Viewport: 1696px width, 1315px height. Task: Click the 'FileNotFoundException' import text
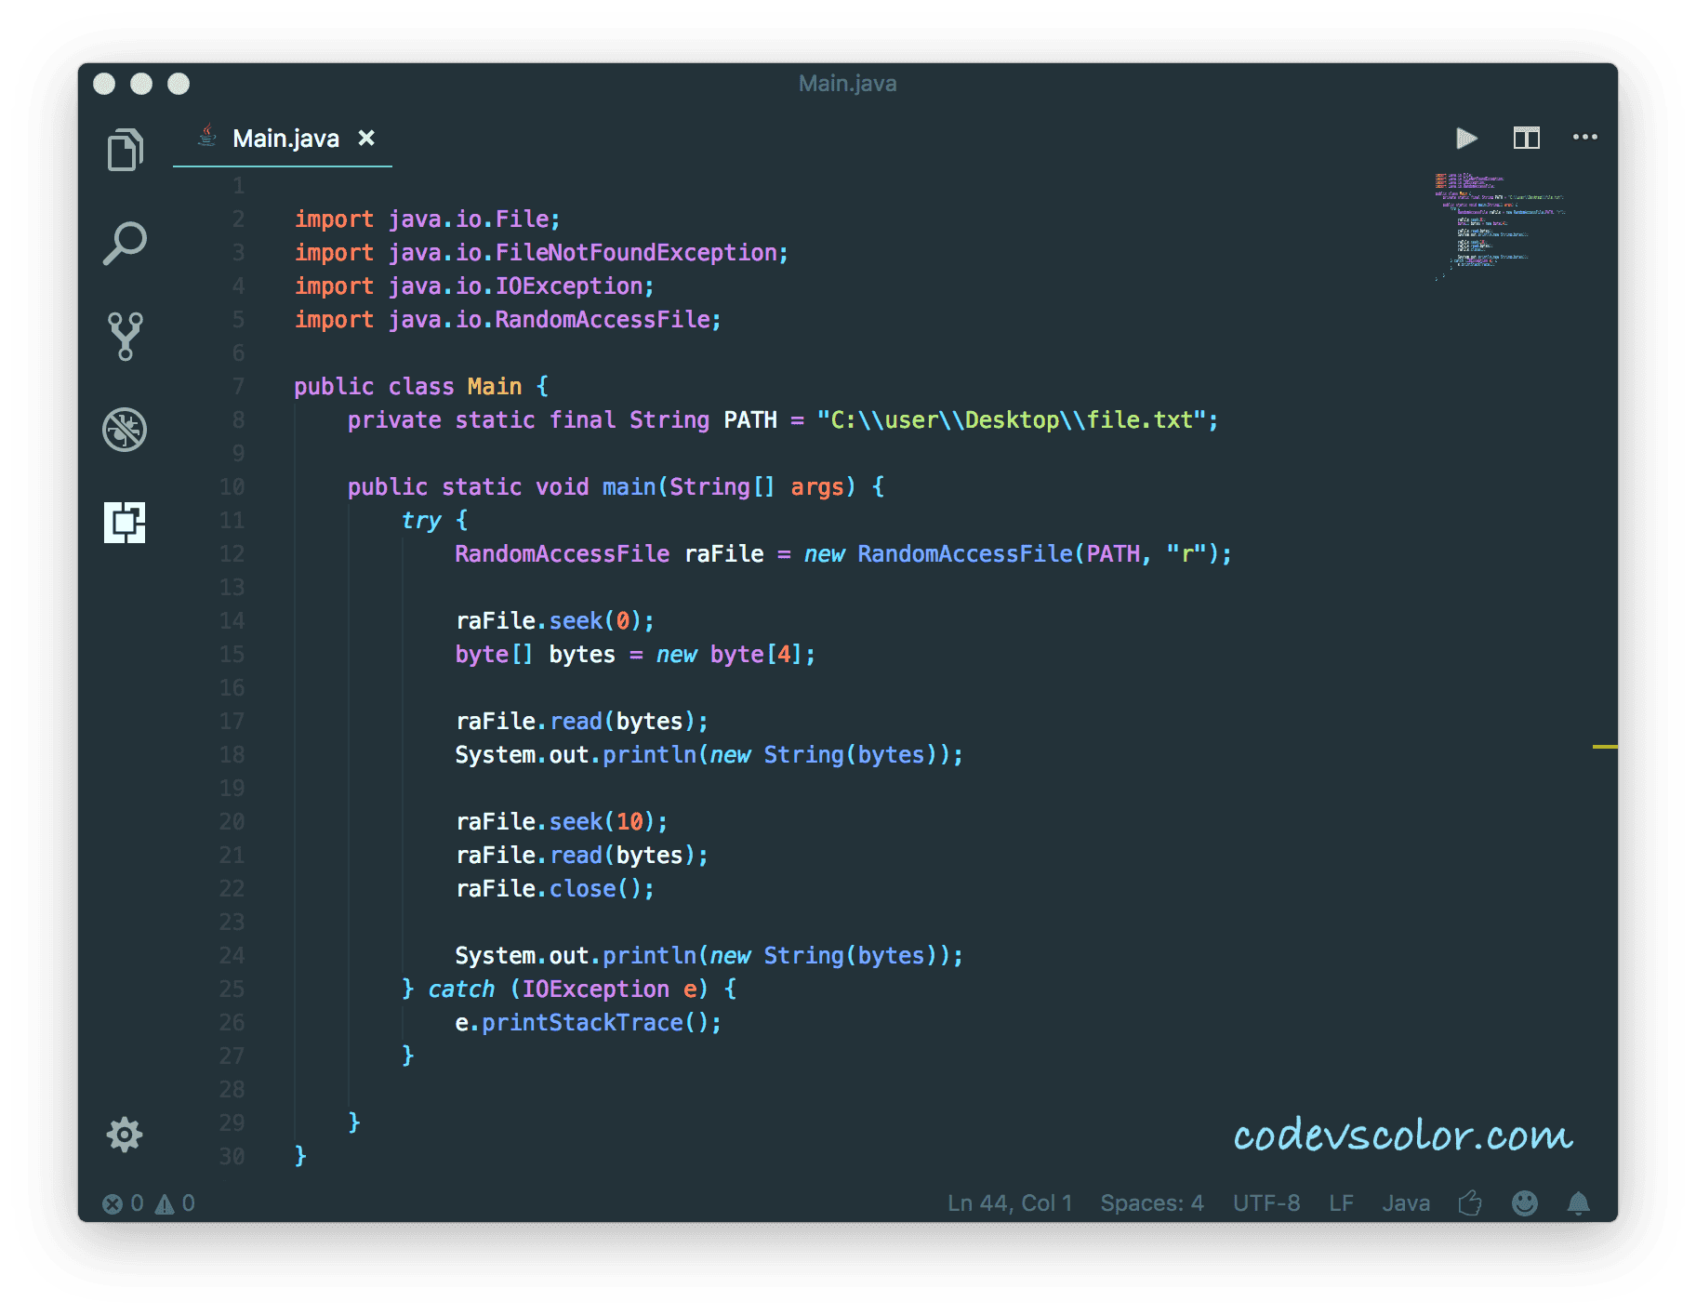(x=637, y=253)
